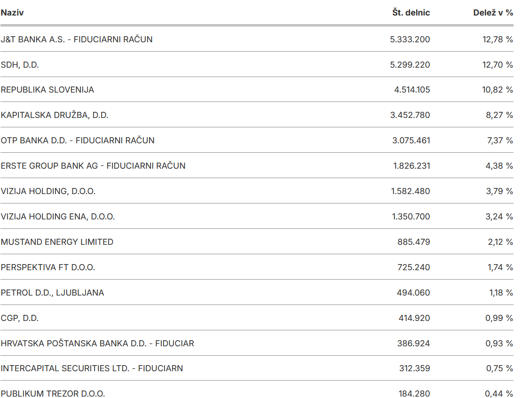The width and height of the screenshot is (529, 398).
Task: Select INTERCAPITAL SECURITIES LTD. row
Action: (257, 368)
